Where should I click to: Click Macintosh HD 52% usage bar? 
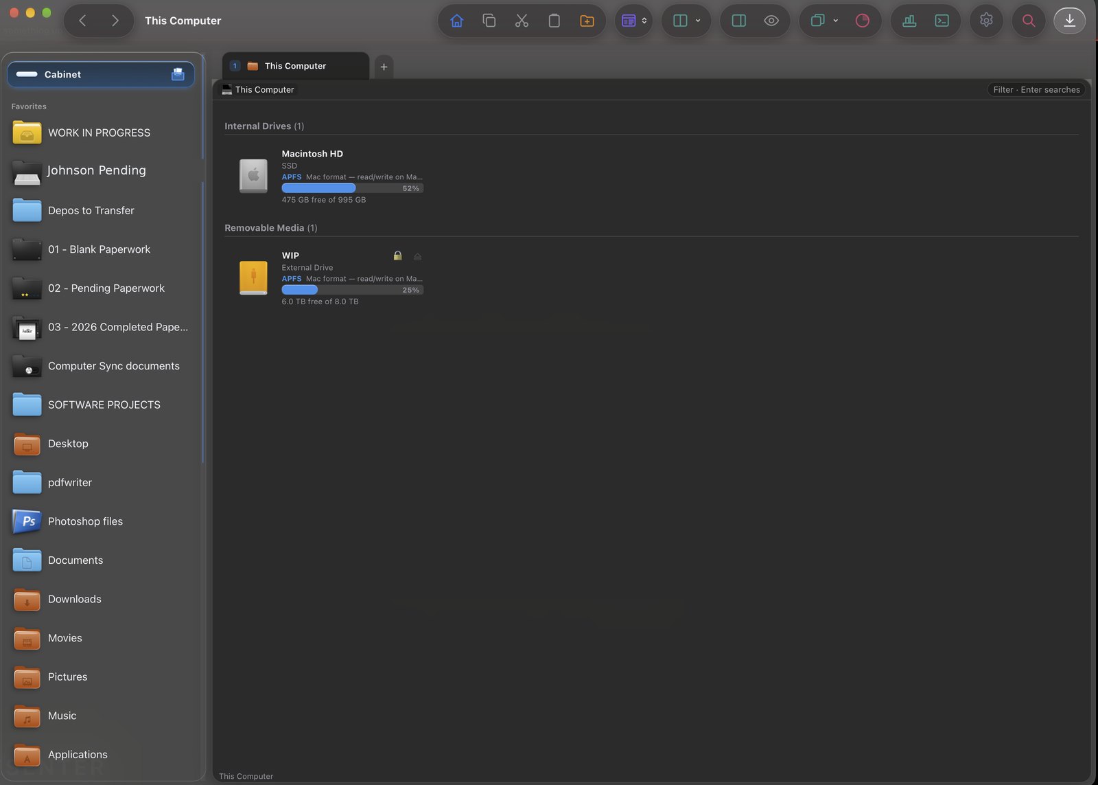(x=352, y=188)
